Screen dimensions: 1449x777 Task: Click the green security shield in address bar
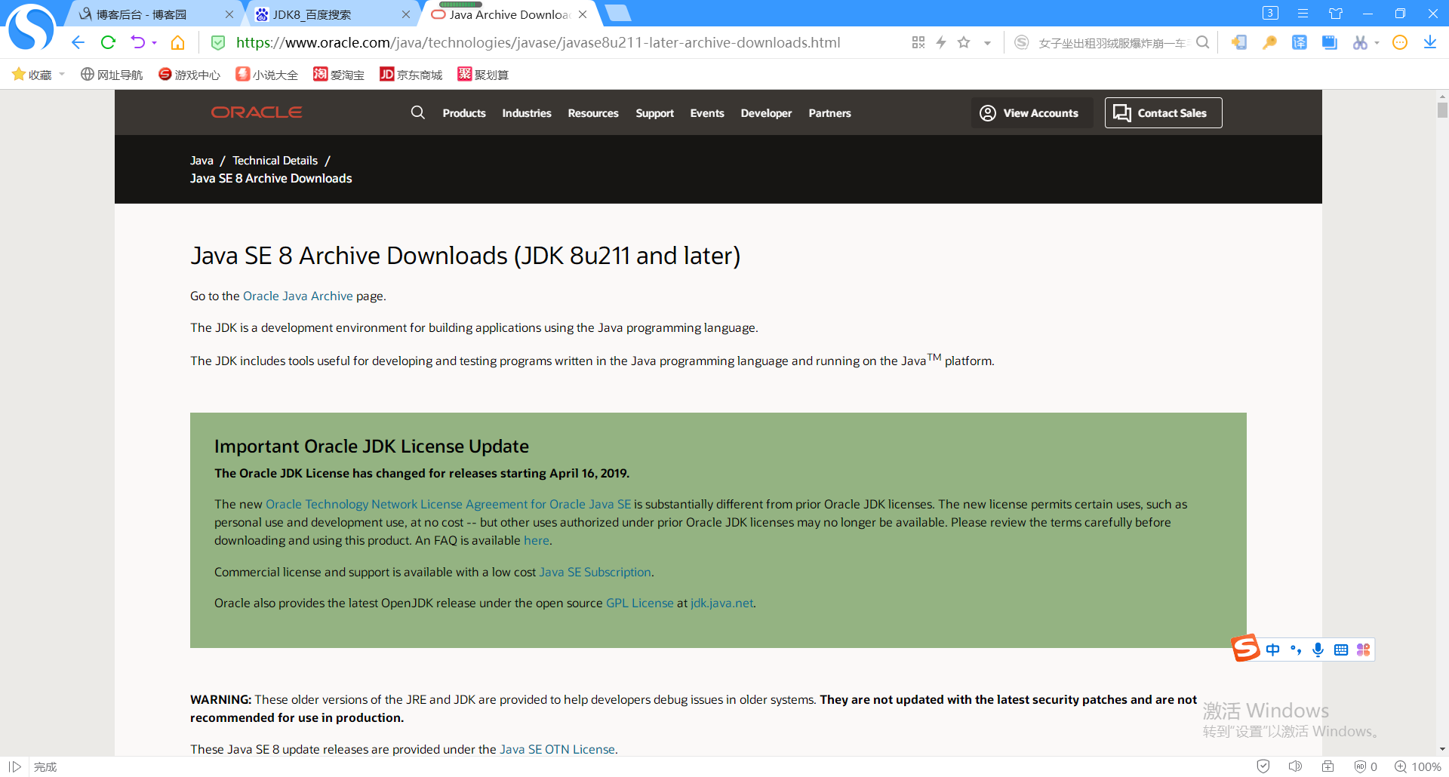pos(218,42)
